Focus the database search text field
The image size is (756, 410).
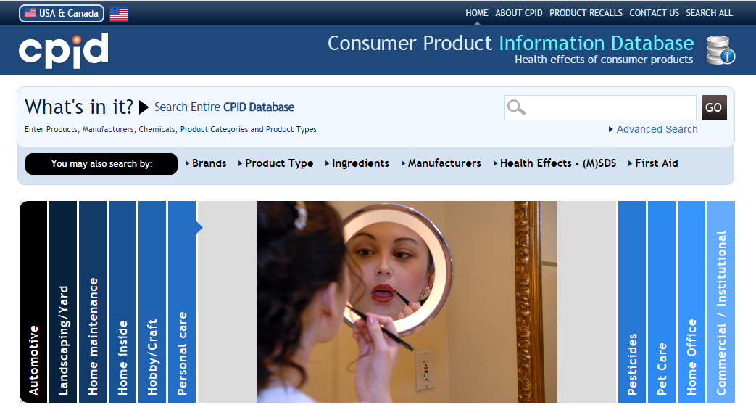coord(600,107)
